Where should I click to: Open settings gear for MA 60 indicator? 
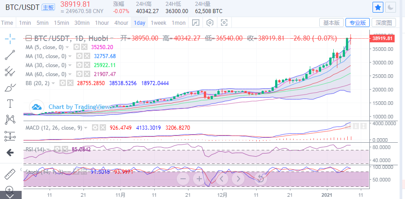(x=79, y=74)
